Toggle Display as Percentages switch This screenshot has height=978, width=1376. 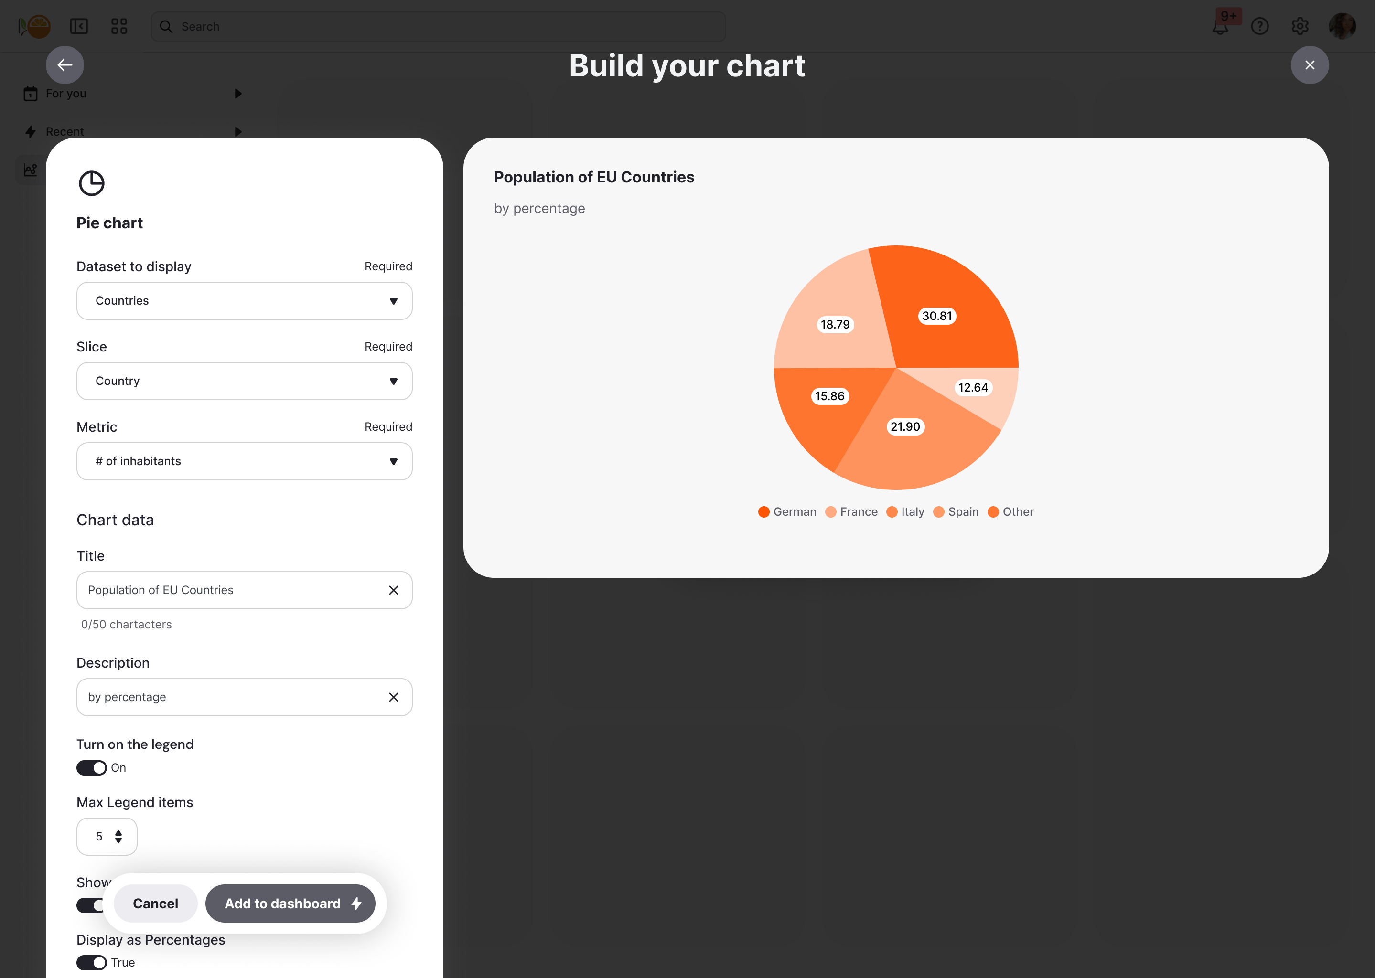pyautogui.click(x=92, y=962)
